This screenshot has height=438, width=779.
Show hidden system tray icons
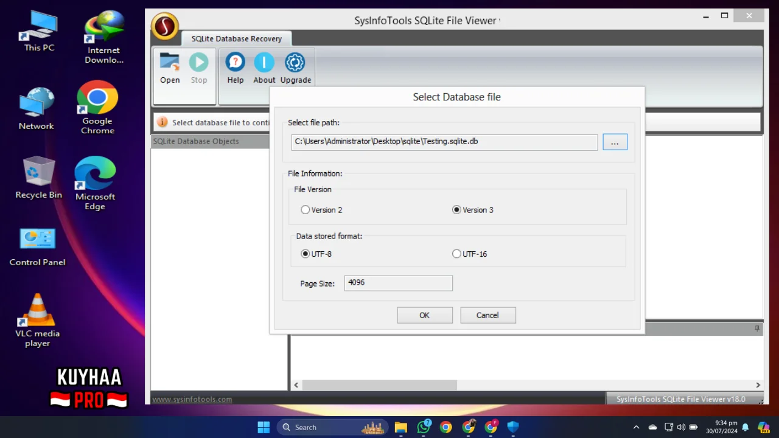tap(636, 427)
